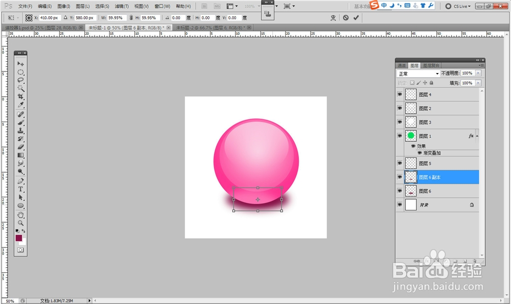Click the foreground color swatch
Viewport: 511px width, 304px height.
pos(19,238)
